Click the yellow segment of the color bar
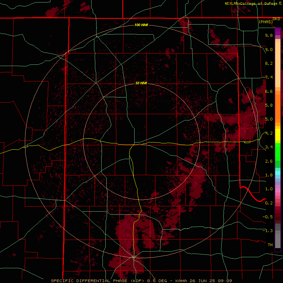 point(278,135)
